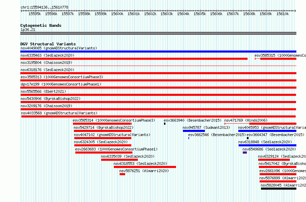306x202 pixels.
Task: Open esv3585313 1000GenomesConsortiumPhase3 label
Action: click(x=62, y=77)
